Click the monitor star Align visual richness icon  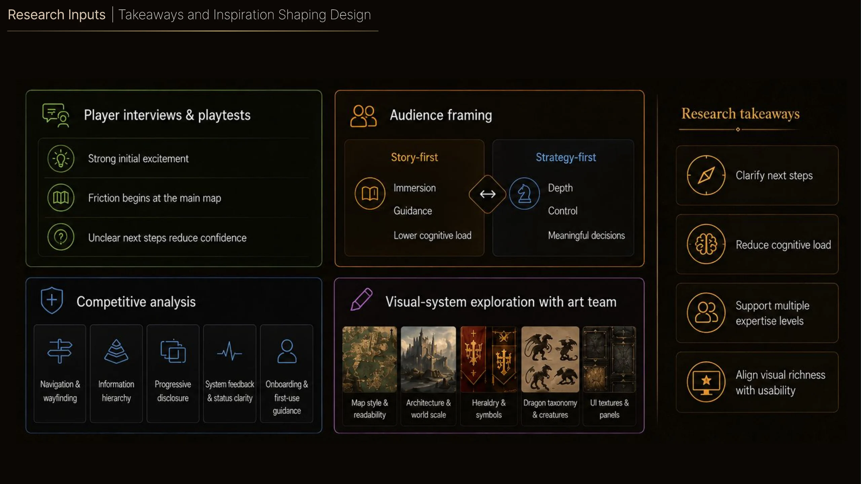[x=706, y=382]
